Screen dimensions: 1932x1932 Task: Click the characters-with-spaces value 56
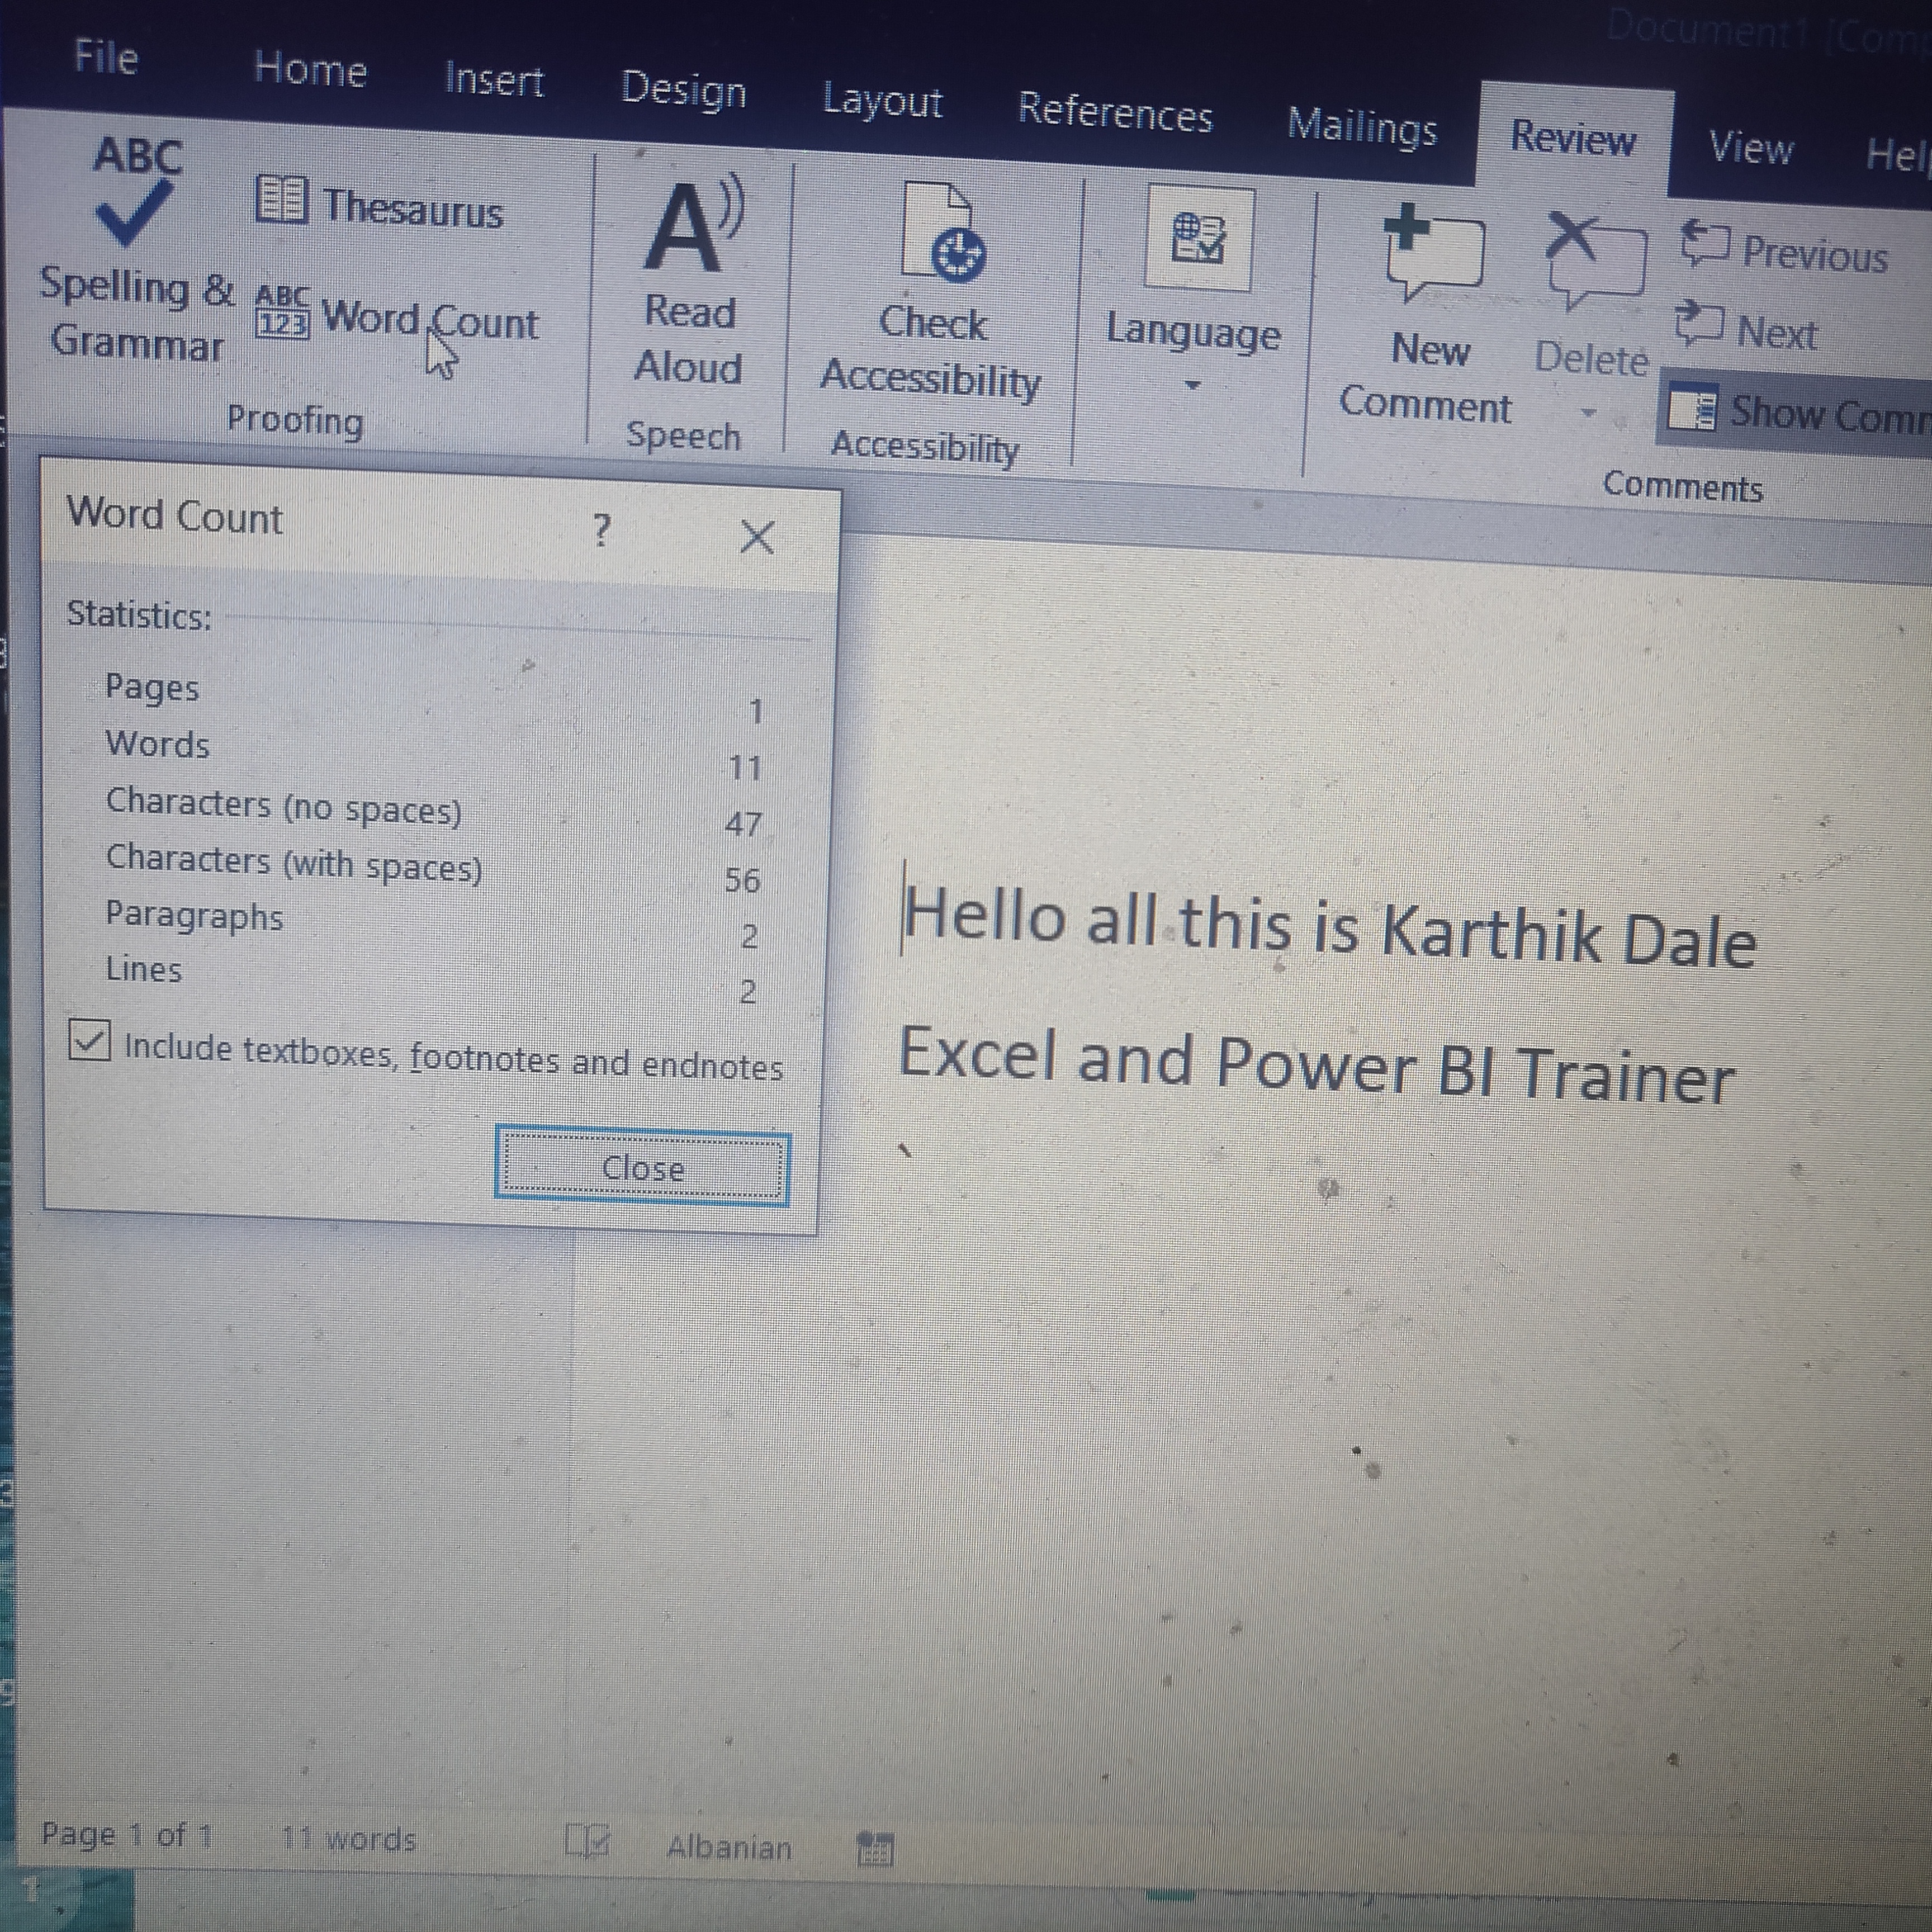click(x=742, y=880)
